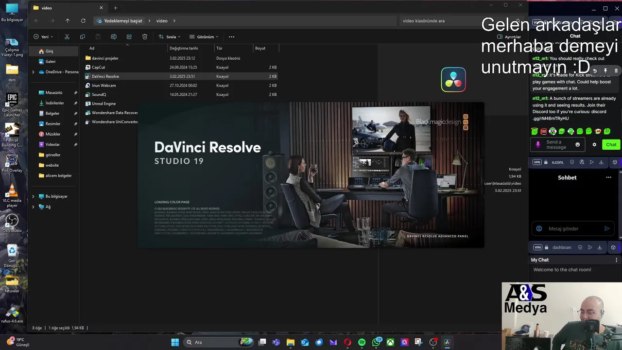This screenshot has width=622, height=350.
Task: Expand the OneDrive - Personal tree node
Action: coord(33,72)
